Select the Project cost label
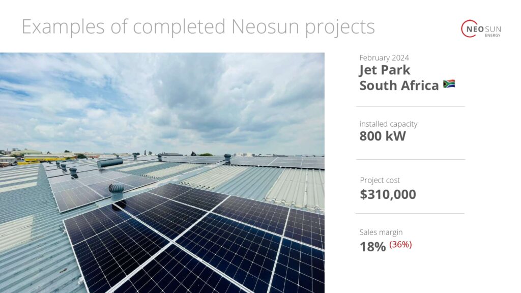Image resolution: width=521 pixels, height=293 pixels. pyautogui.click(x=380, y=180)
